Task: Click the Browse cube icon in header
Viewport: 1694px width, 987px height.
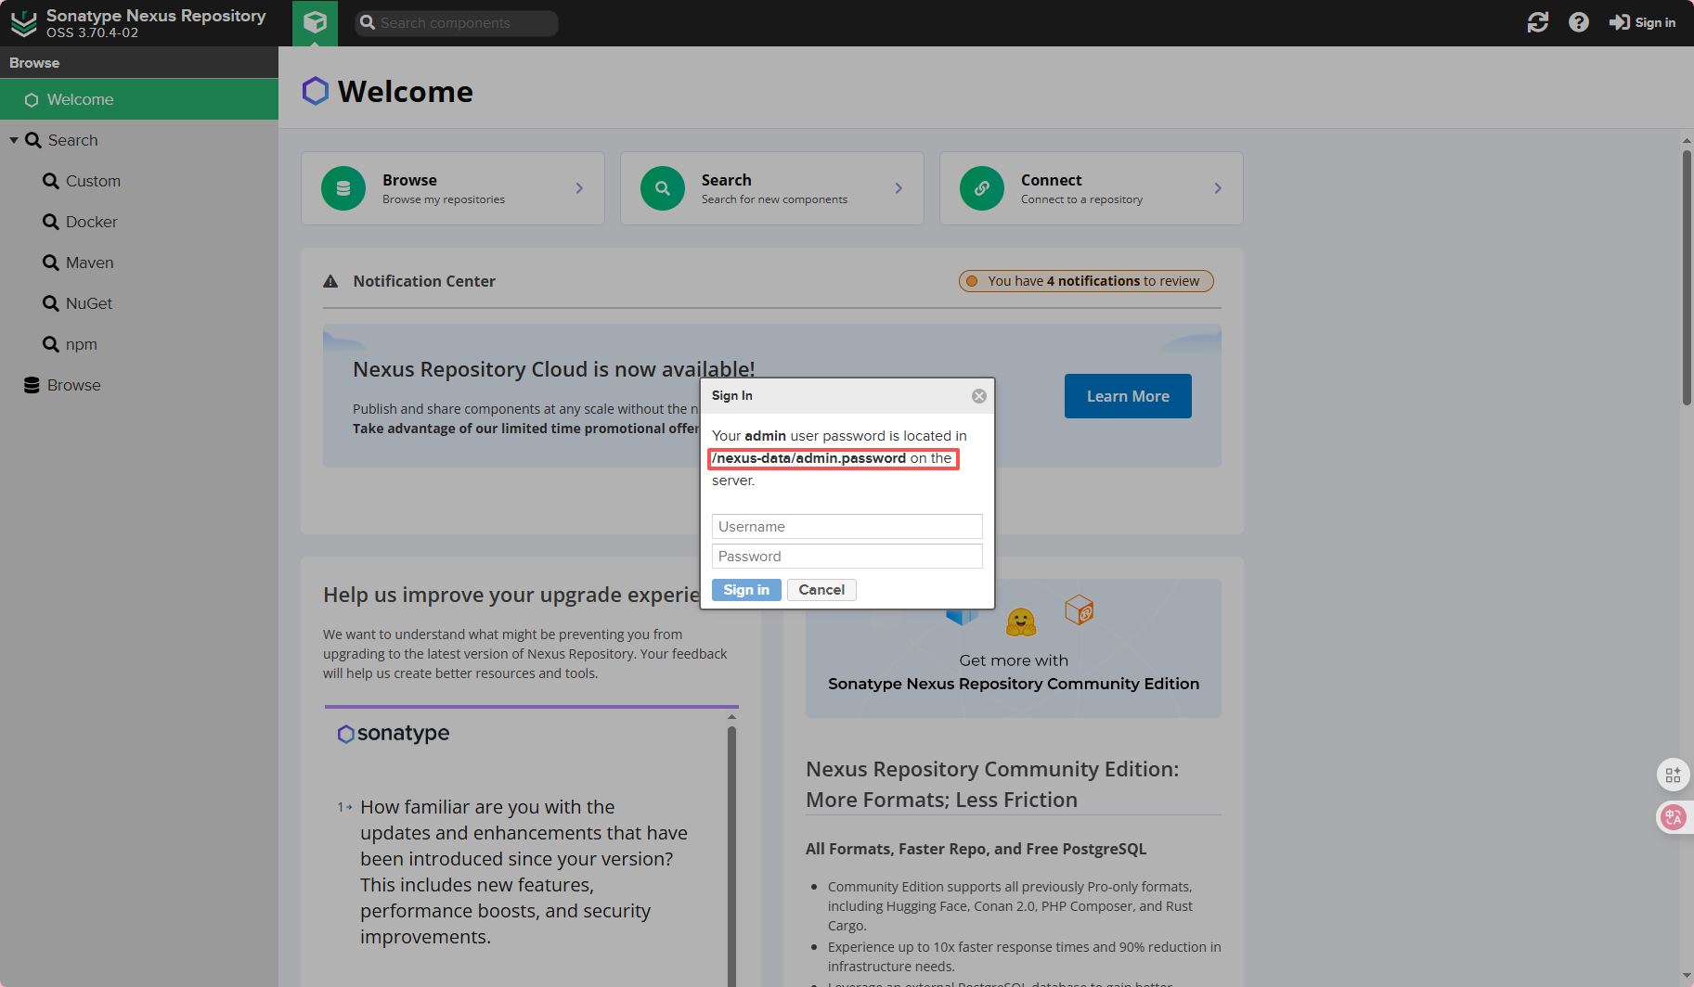Action: point(315,22)
